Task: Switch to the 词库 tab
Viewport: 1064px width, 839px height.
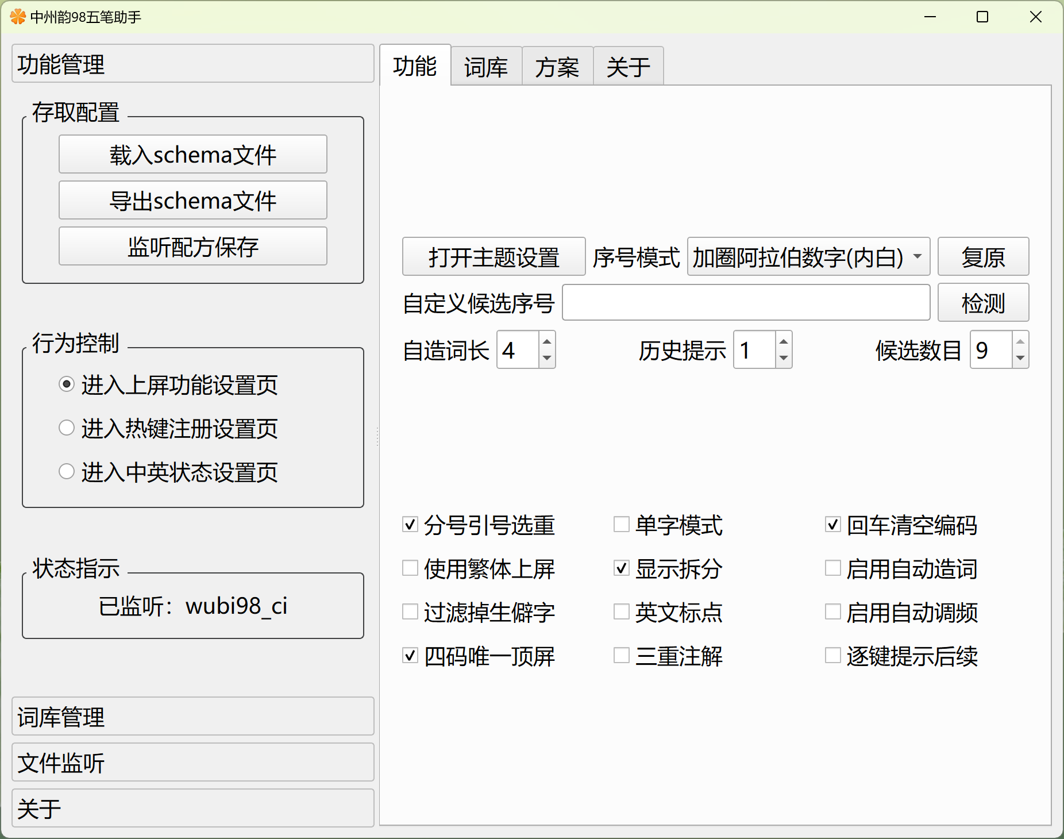Action: click(x=487, y=67)
